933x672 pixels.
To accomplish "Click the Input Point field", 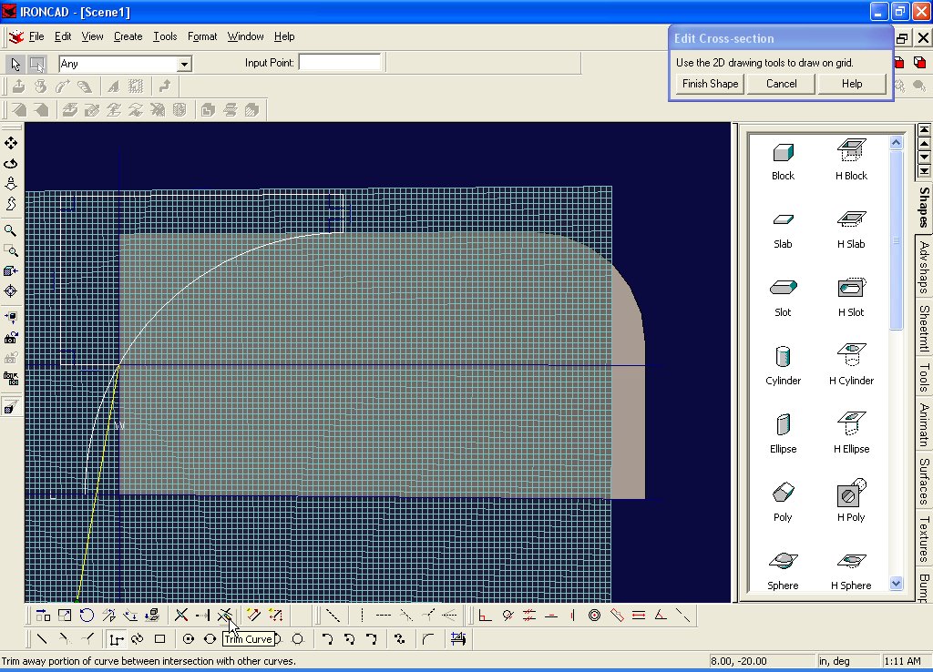I will pos(339,63).
